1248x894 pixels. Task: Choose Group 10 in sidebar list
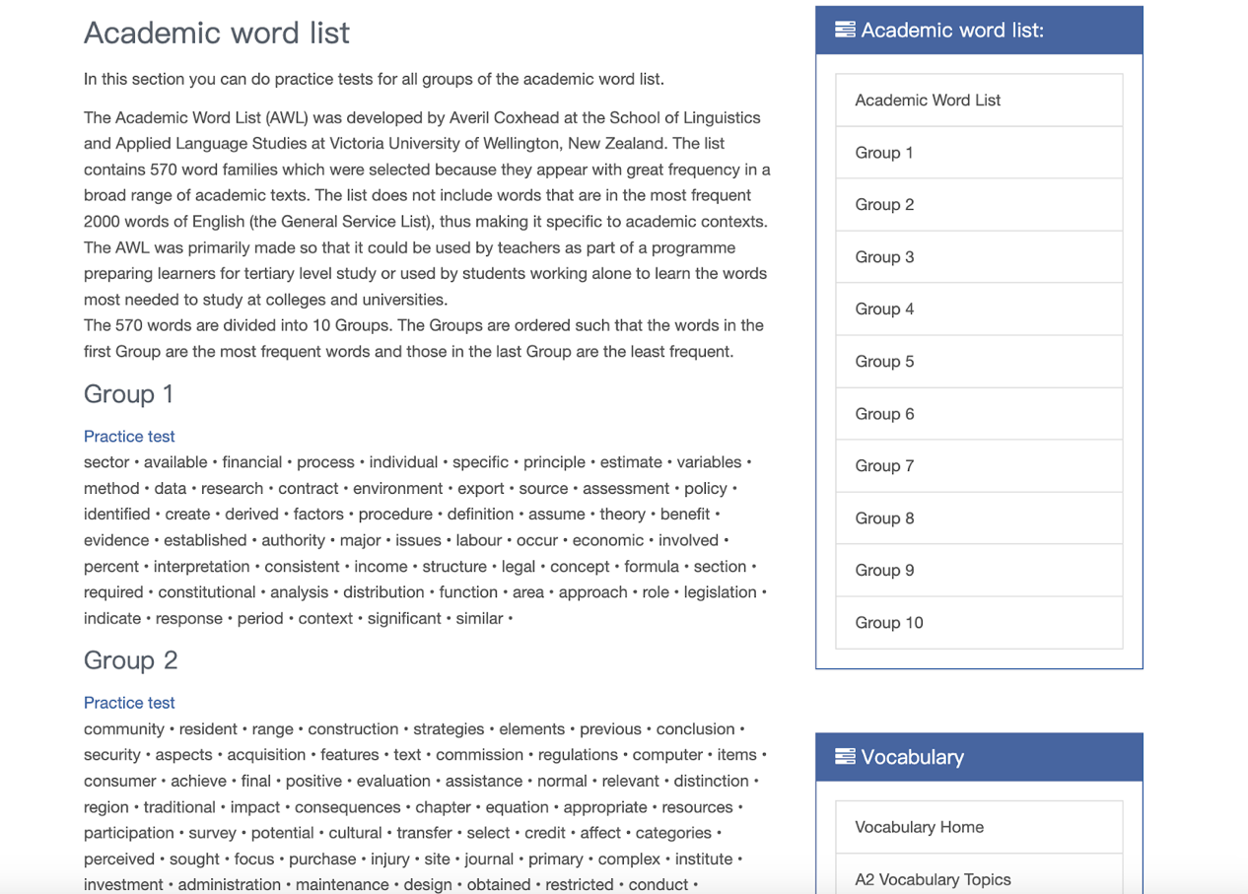pyautogui.click(x=889, y=622)
